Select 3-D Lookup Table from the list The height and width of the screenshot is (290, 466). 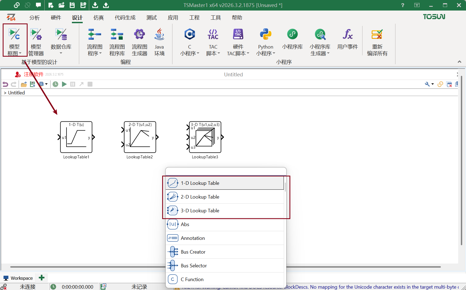(200, 210)
